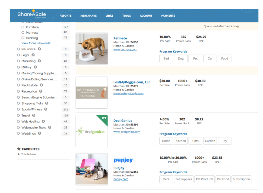Click the Pets keyword button for PupJoy
Viewport: 263px width, 193px height.
[x=166, y=179]
